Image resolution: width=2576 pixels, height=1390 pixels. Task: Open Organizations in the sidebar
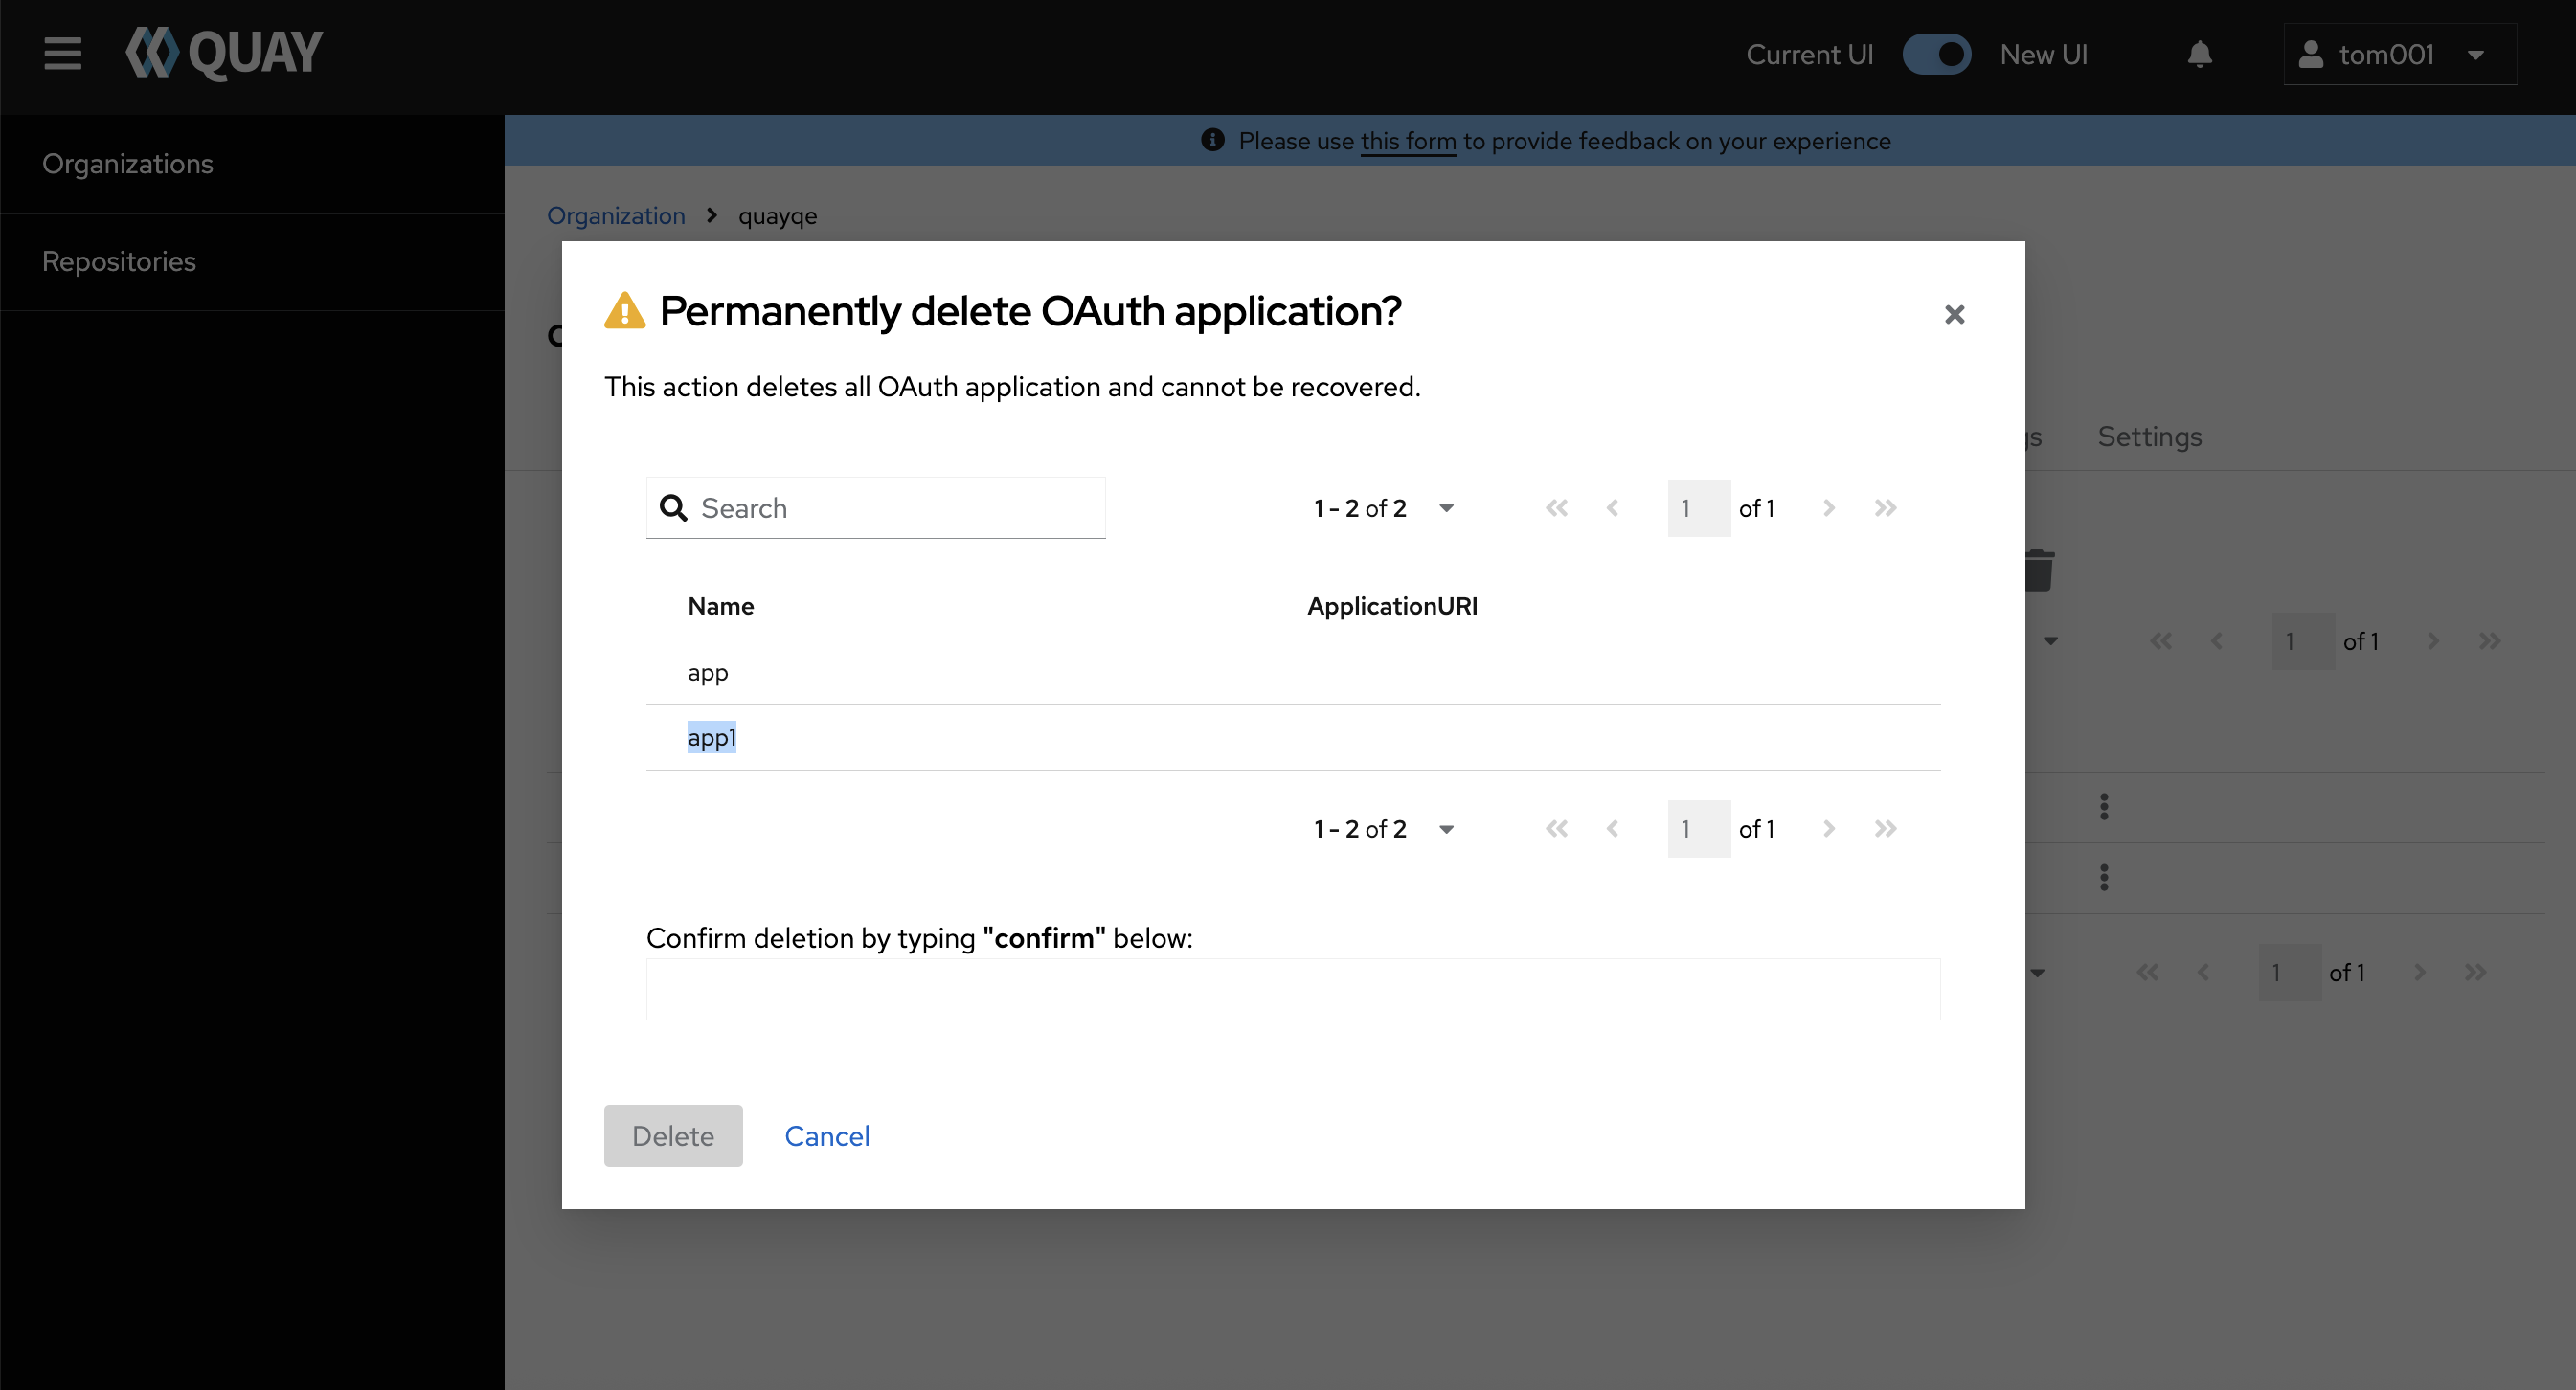coord(128,164)
